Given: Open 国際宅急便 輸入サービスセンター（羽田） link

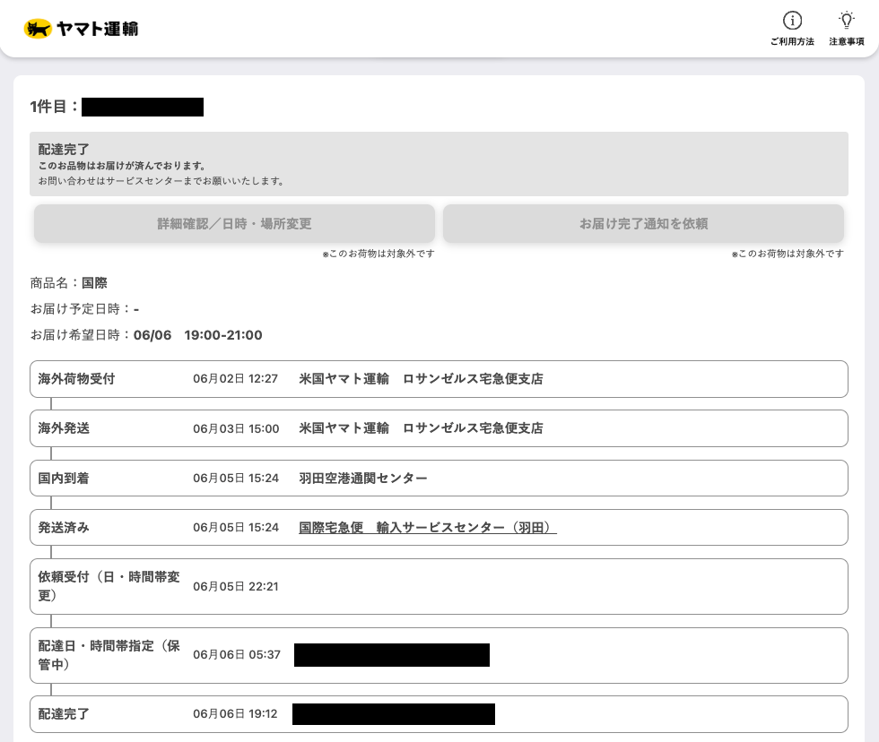Looking at the screenshot, I should [x=428, y=528].
